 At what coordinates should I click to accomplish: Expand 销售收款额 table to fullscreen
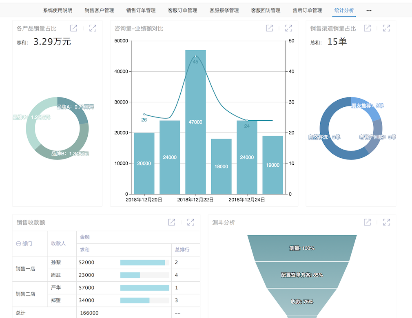[190, 222]
